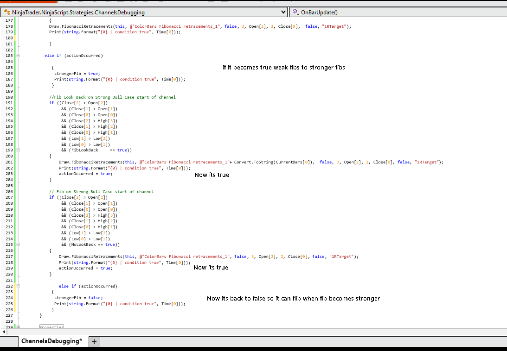Screen dimensions: 507x351
Task: Place cursor on 'strongerFib = true;' line
Action: click(x=77, y=74)
